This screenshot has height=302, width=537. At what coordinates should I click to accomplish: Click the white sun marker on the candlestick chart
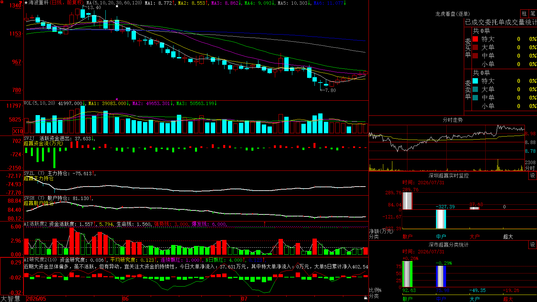pos(117,6)
